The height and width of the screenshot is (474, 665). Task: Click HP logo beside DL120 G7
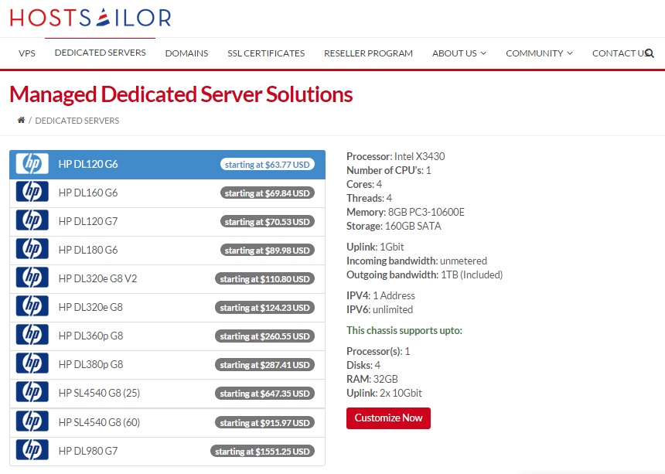[32, 221]
